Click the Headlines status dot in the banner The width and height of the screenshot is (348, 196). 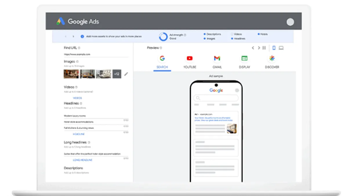(x=232, y=39)
